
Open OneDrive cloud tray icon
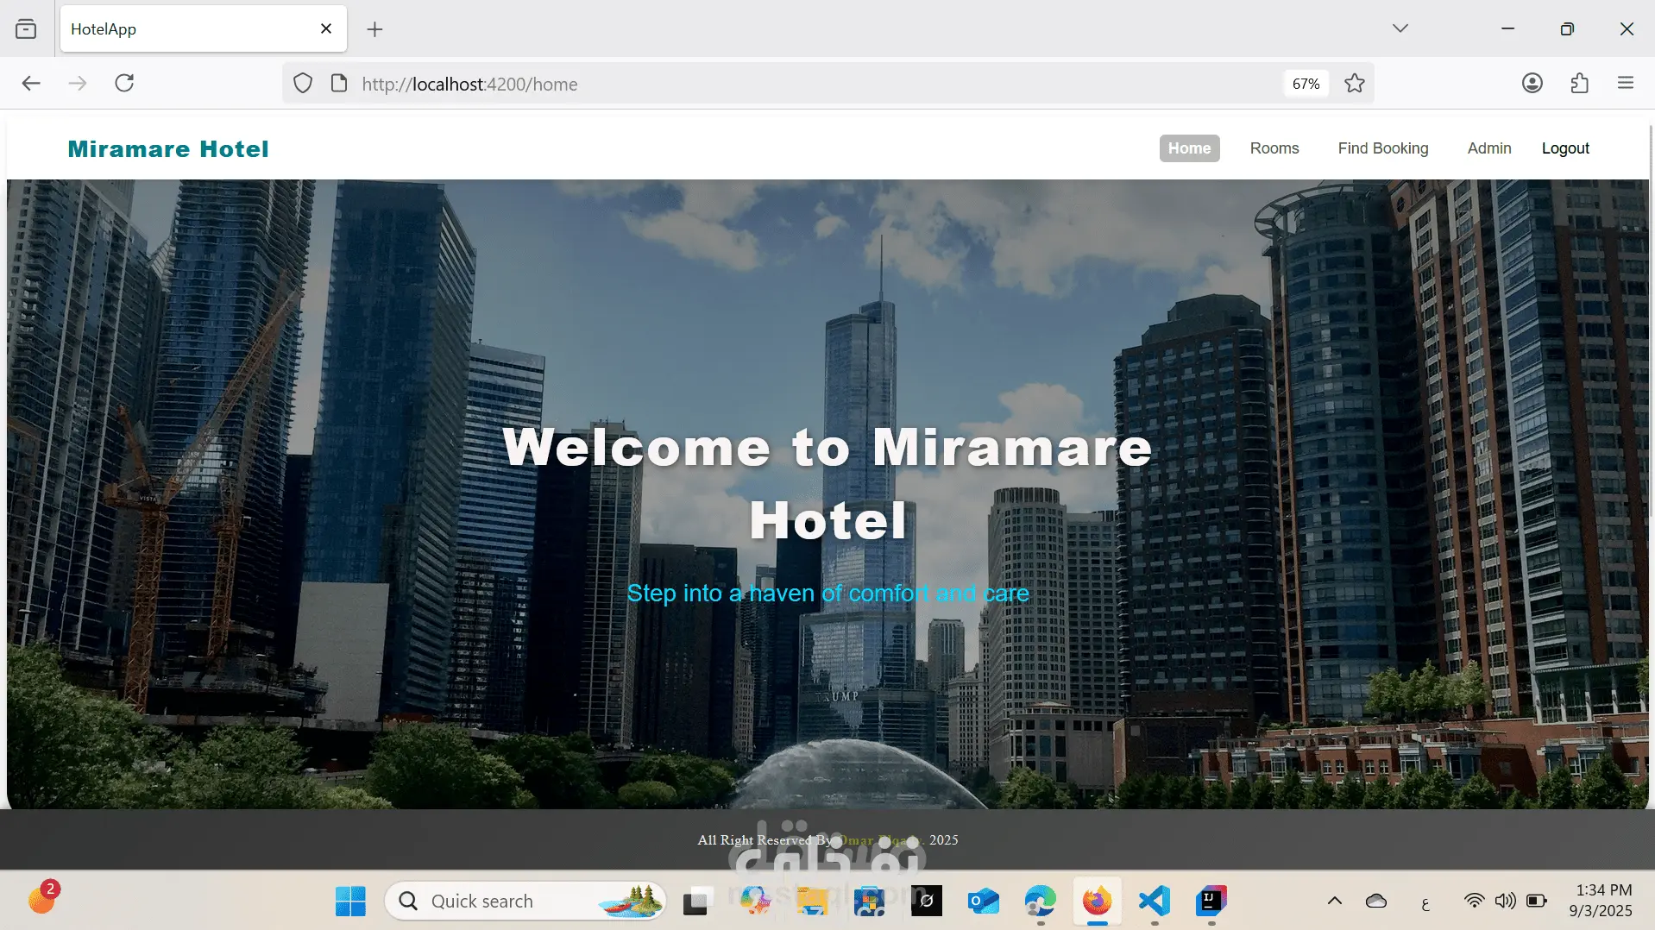tap(1376, 902)
